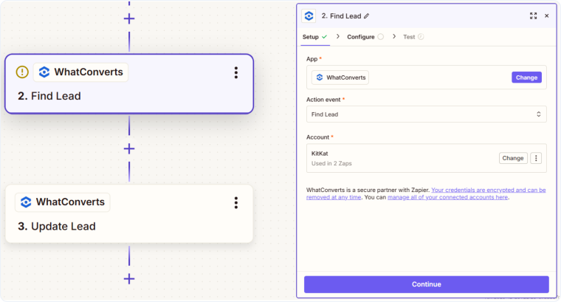Switch to the Test tab
561x302 pixels.
click(x=409, y=36)
